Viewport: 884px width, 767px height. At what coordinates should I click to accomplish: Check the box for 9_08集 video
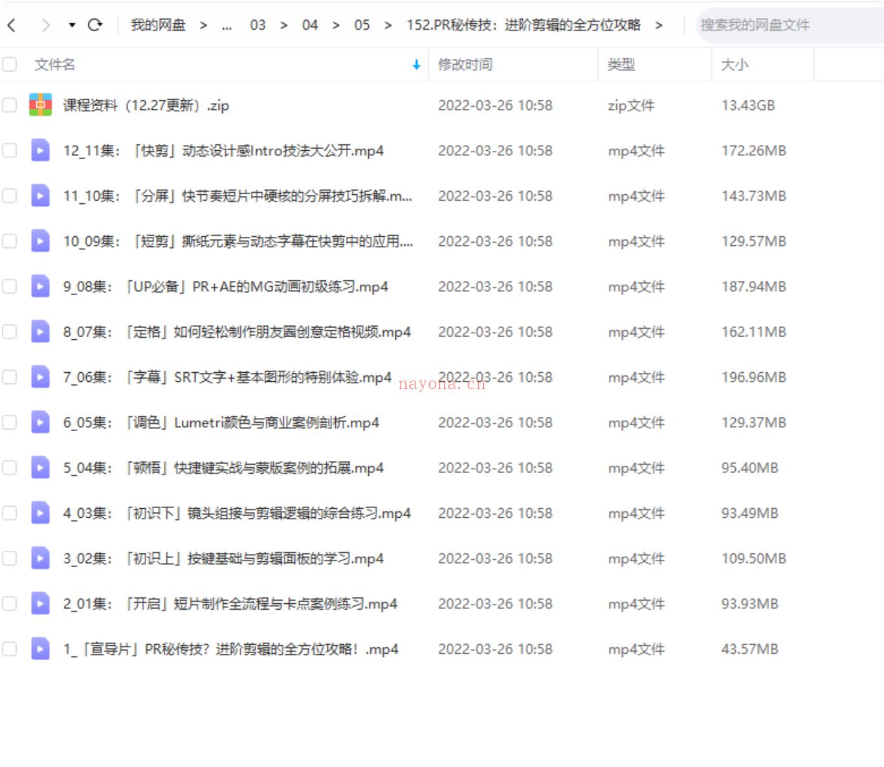coord(9,286)
